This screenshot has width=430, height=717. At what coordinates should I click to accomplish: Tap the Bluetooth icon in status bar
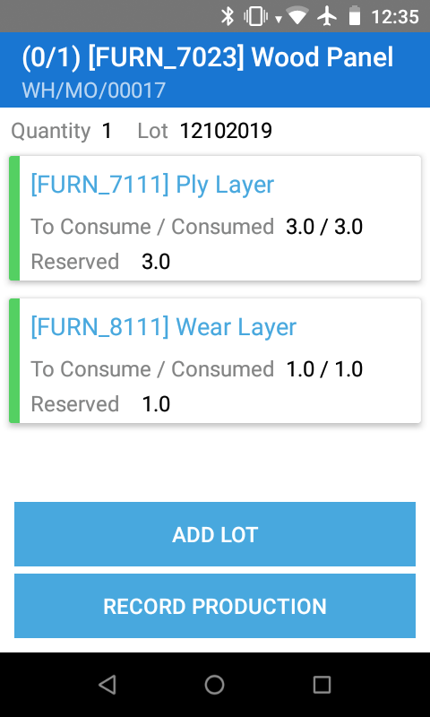click(x=228, y=17)
